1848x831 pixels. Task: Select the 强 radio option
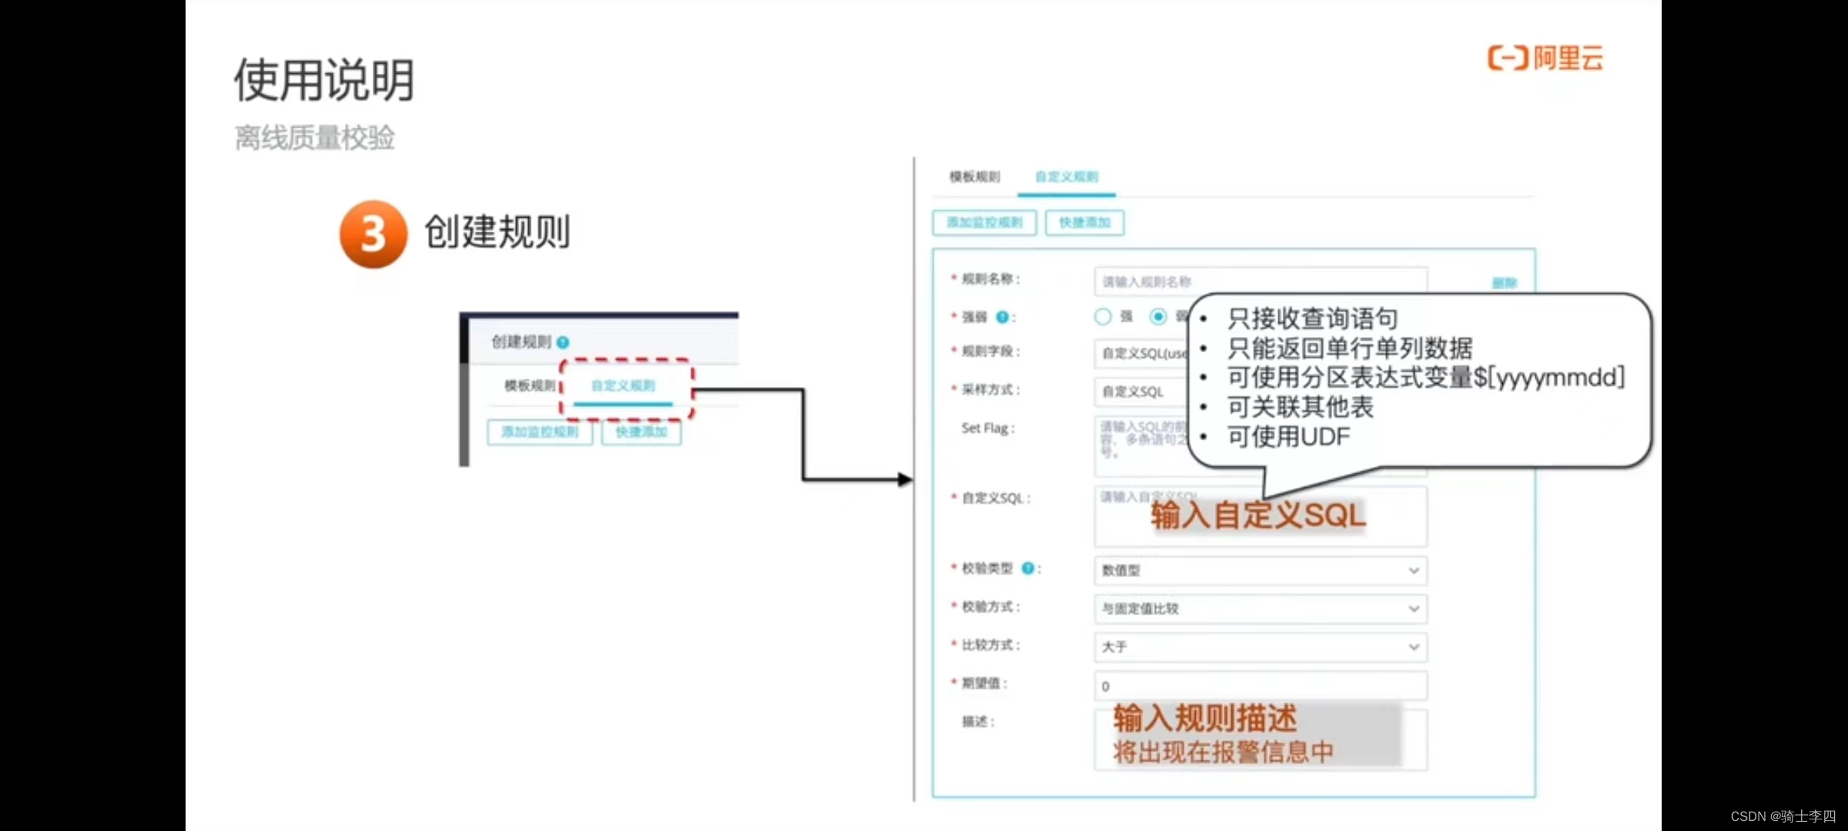pyautogui.click(x=1103, y=316)
